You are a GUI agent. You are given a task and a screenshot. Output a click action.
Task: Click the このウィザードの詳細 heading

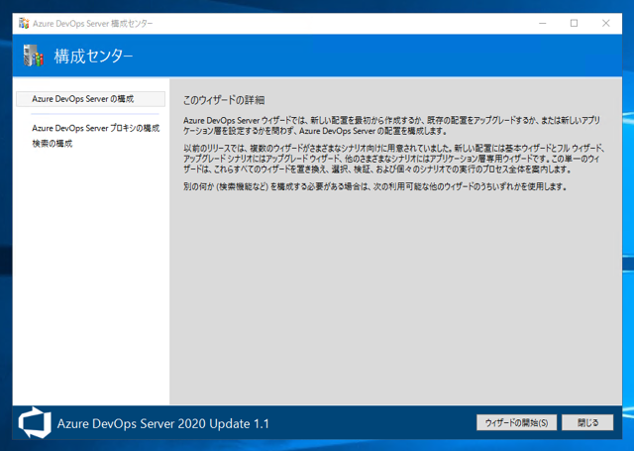[x=224, y=100]
